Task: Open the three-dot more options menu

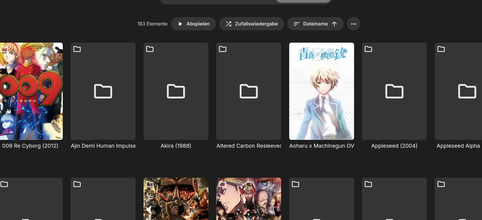Action: click(353, 24)
